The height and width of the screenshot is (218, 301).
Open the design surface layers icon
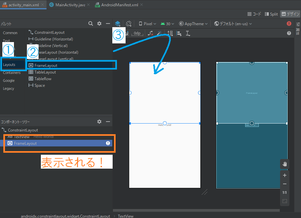click(118, 23)
